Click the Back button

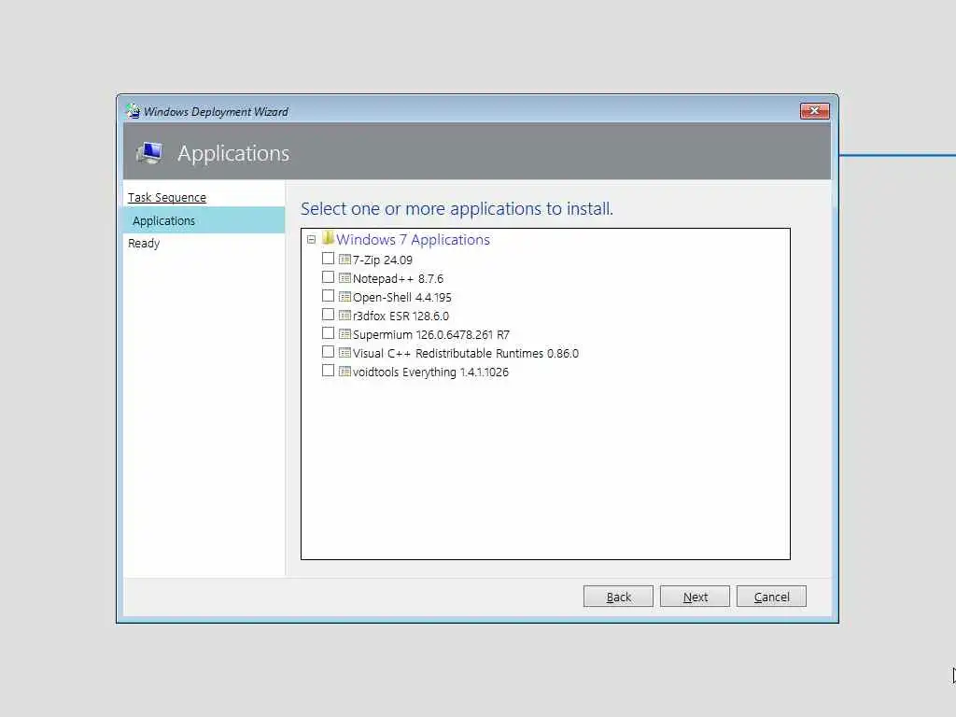tap(618, 597)
